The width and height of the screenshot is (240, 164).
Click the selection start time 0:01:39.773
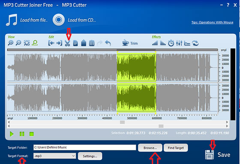(136, 133)
